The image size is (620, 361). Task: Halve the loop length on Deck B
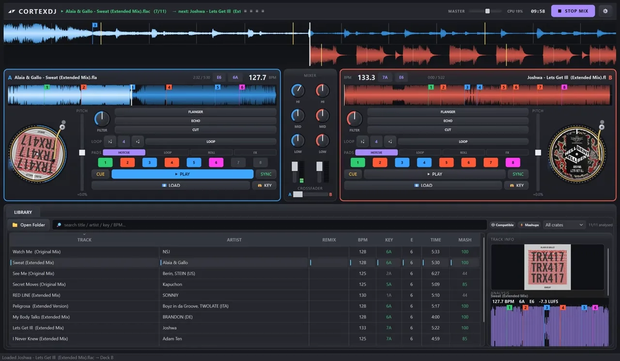click(363, 142)
